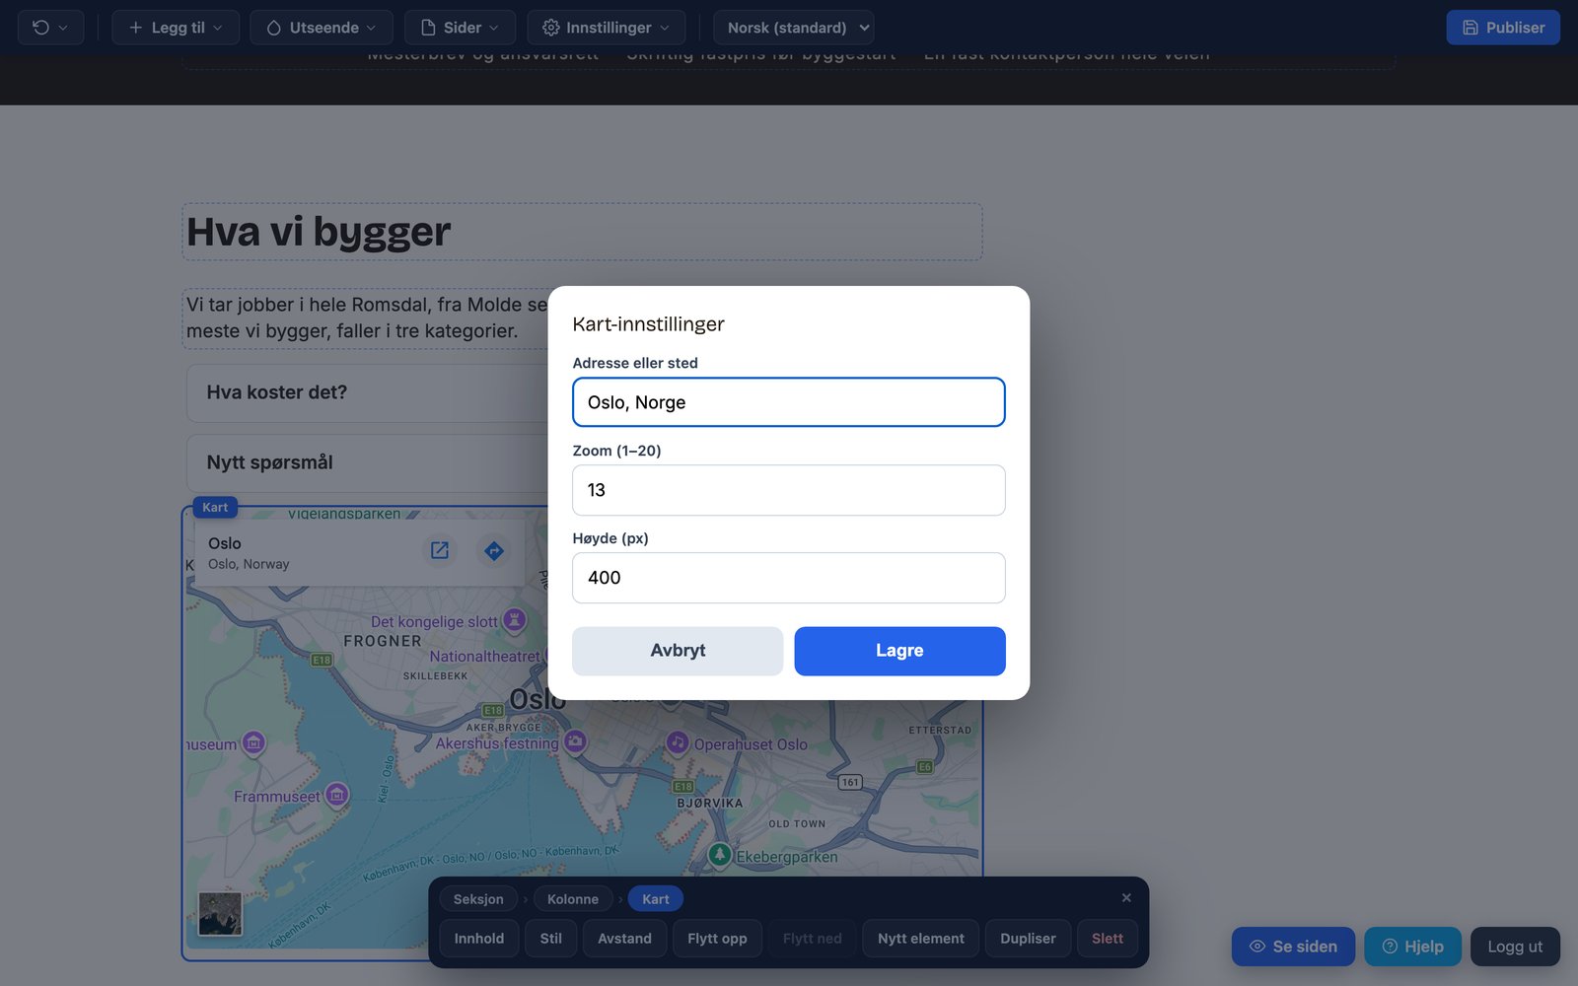The height and width of the screenshot is (986, 1578).
Task: Get directions icon in Oslo card
Action: click(494, 550)
